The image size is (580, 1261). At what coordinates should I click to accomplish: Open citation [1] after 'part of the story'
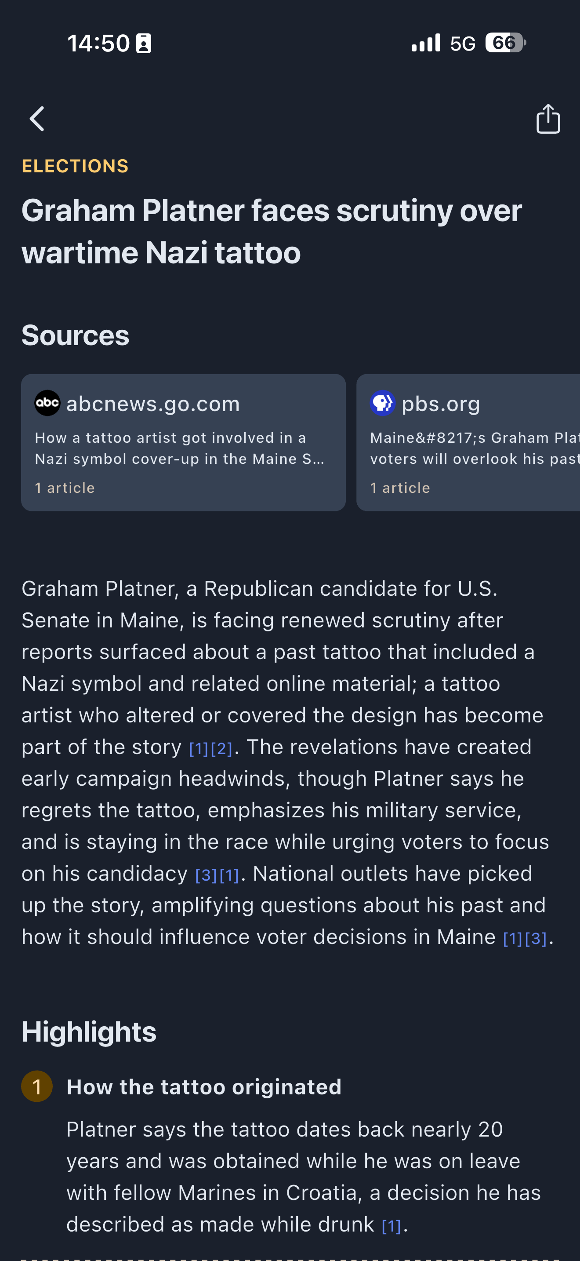(x=199, y=748)
